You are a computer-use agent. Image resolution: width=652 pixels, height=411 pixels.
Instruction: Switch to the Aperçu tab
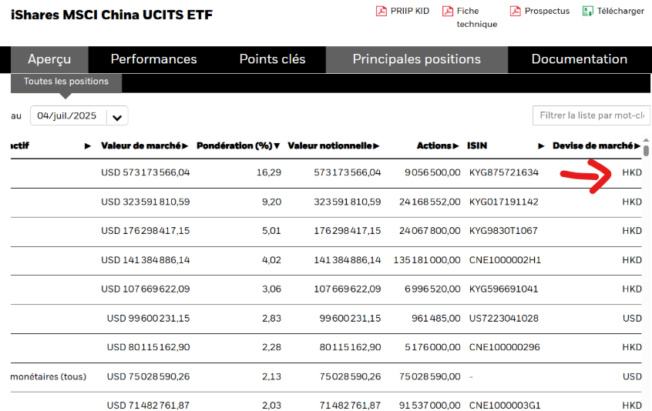point(49,59)
